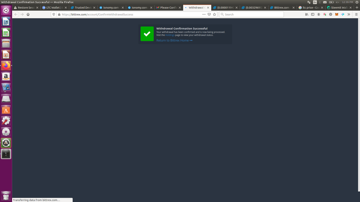Screen dimensions: 360x202
Task: Open the network connections indicator
Action: pos(309,2)
